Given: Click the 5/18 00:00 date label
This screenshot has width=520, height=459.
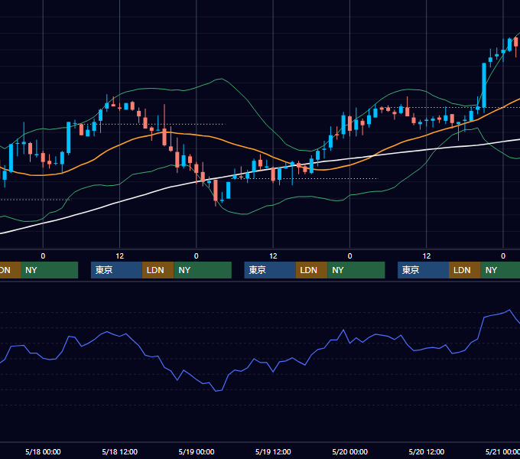Looking at the screenshot, I should coord(43,451).
